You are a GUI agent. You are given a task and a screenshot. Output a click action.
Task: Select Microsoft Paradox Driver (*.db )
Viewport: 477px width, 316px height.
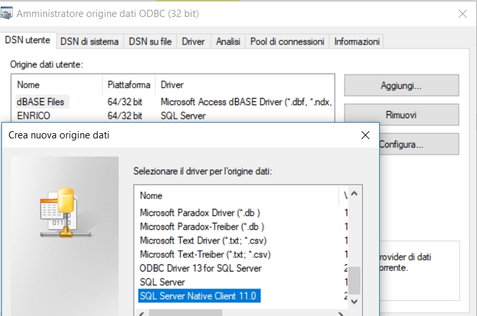tap(200, 212)
